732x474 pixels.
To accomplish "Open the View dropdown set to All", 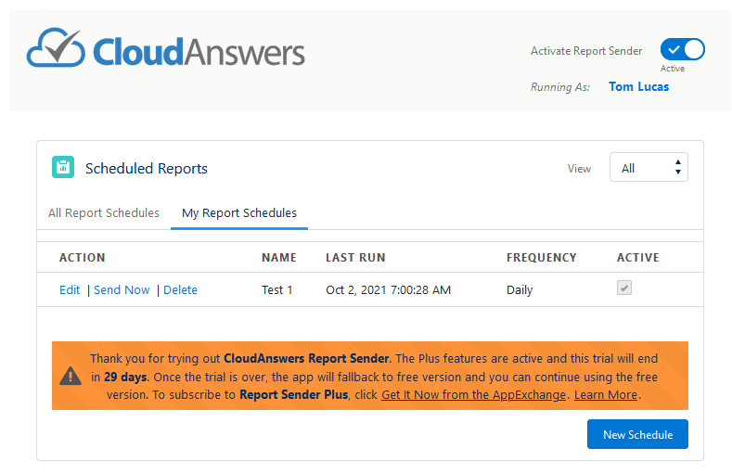I will coord(649,167).
